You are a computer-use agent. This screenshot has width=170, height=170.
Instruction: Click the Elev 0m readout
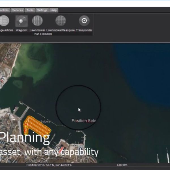122,165
